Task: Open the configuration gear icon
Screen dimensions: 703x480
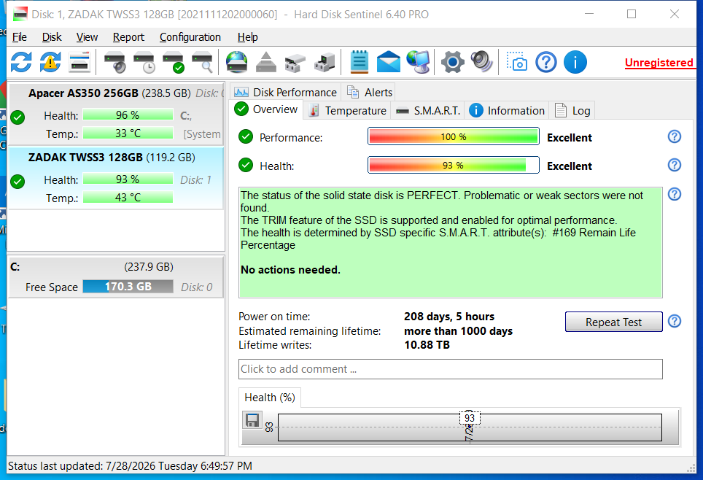Action: click(x=452, y=62)
